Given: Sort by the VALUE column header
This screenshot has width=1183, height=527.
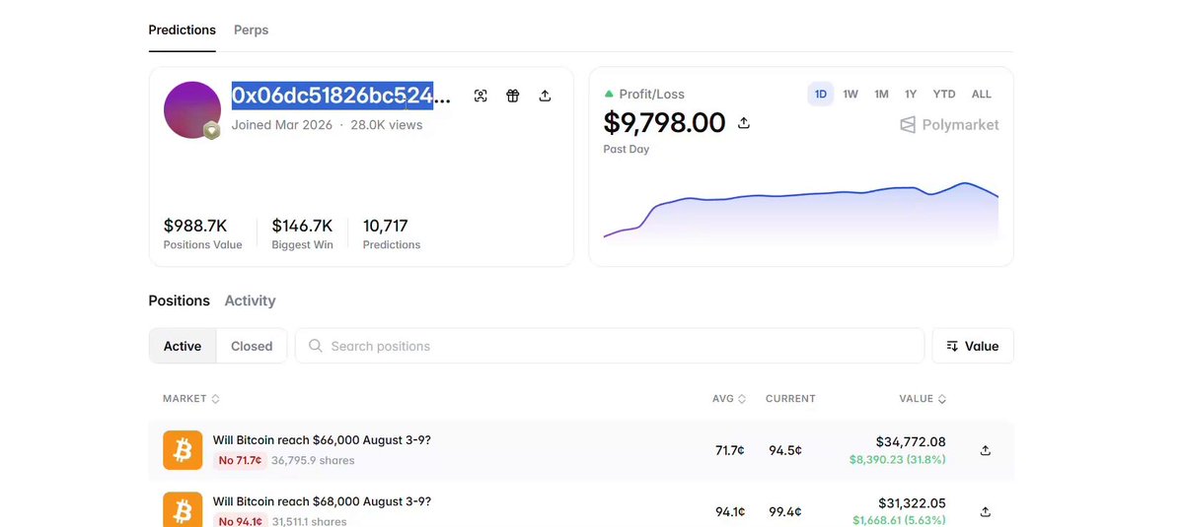Looking at the screenshot, I should tap(923, 399).
